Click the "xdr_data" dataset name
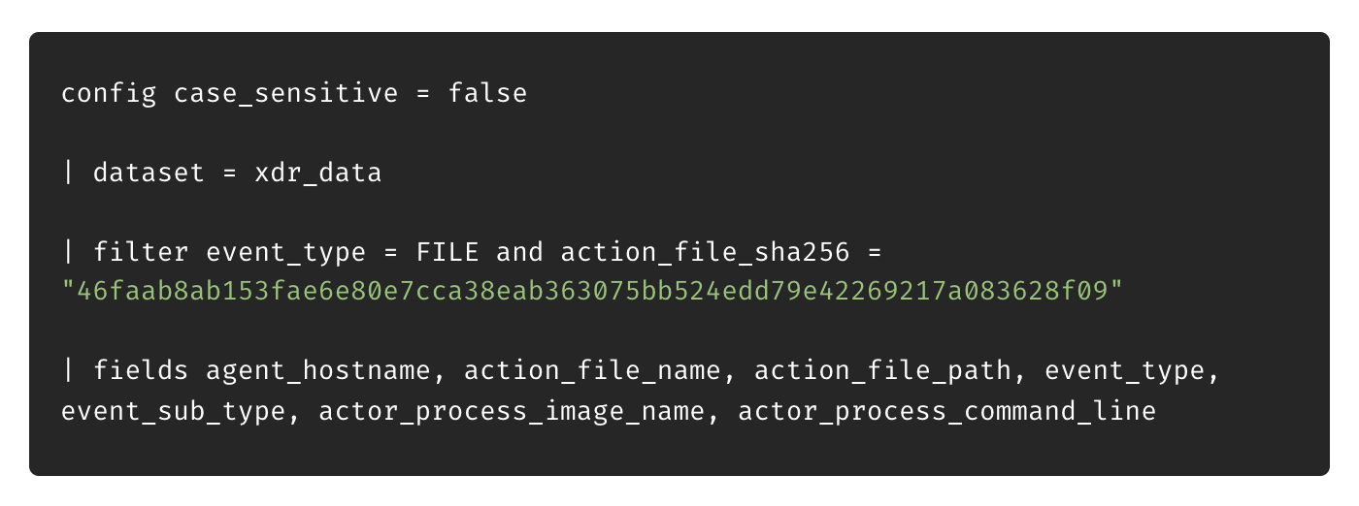The width and height of the screenshot is (1359, 506). click(317, 174)
